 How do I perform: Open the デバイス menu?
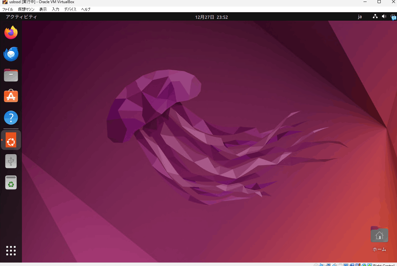click(70, 9)
